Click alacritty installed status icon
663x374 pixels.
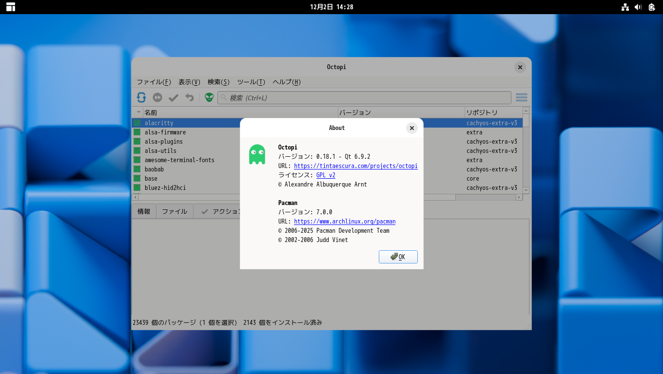[137, 123]
